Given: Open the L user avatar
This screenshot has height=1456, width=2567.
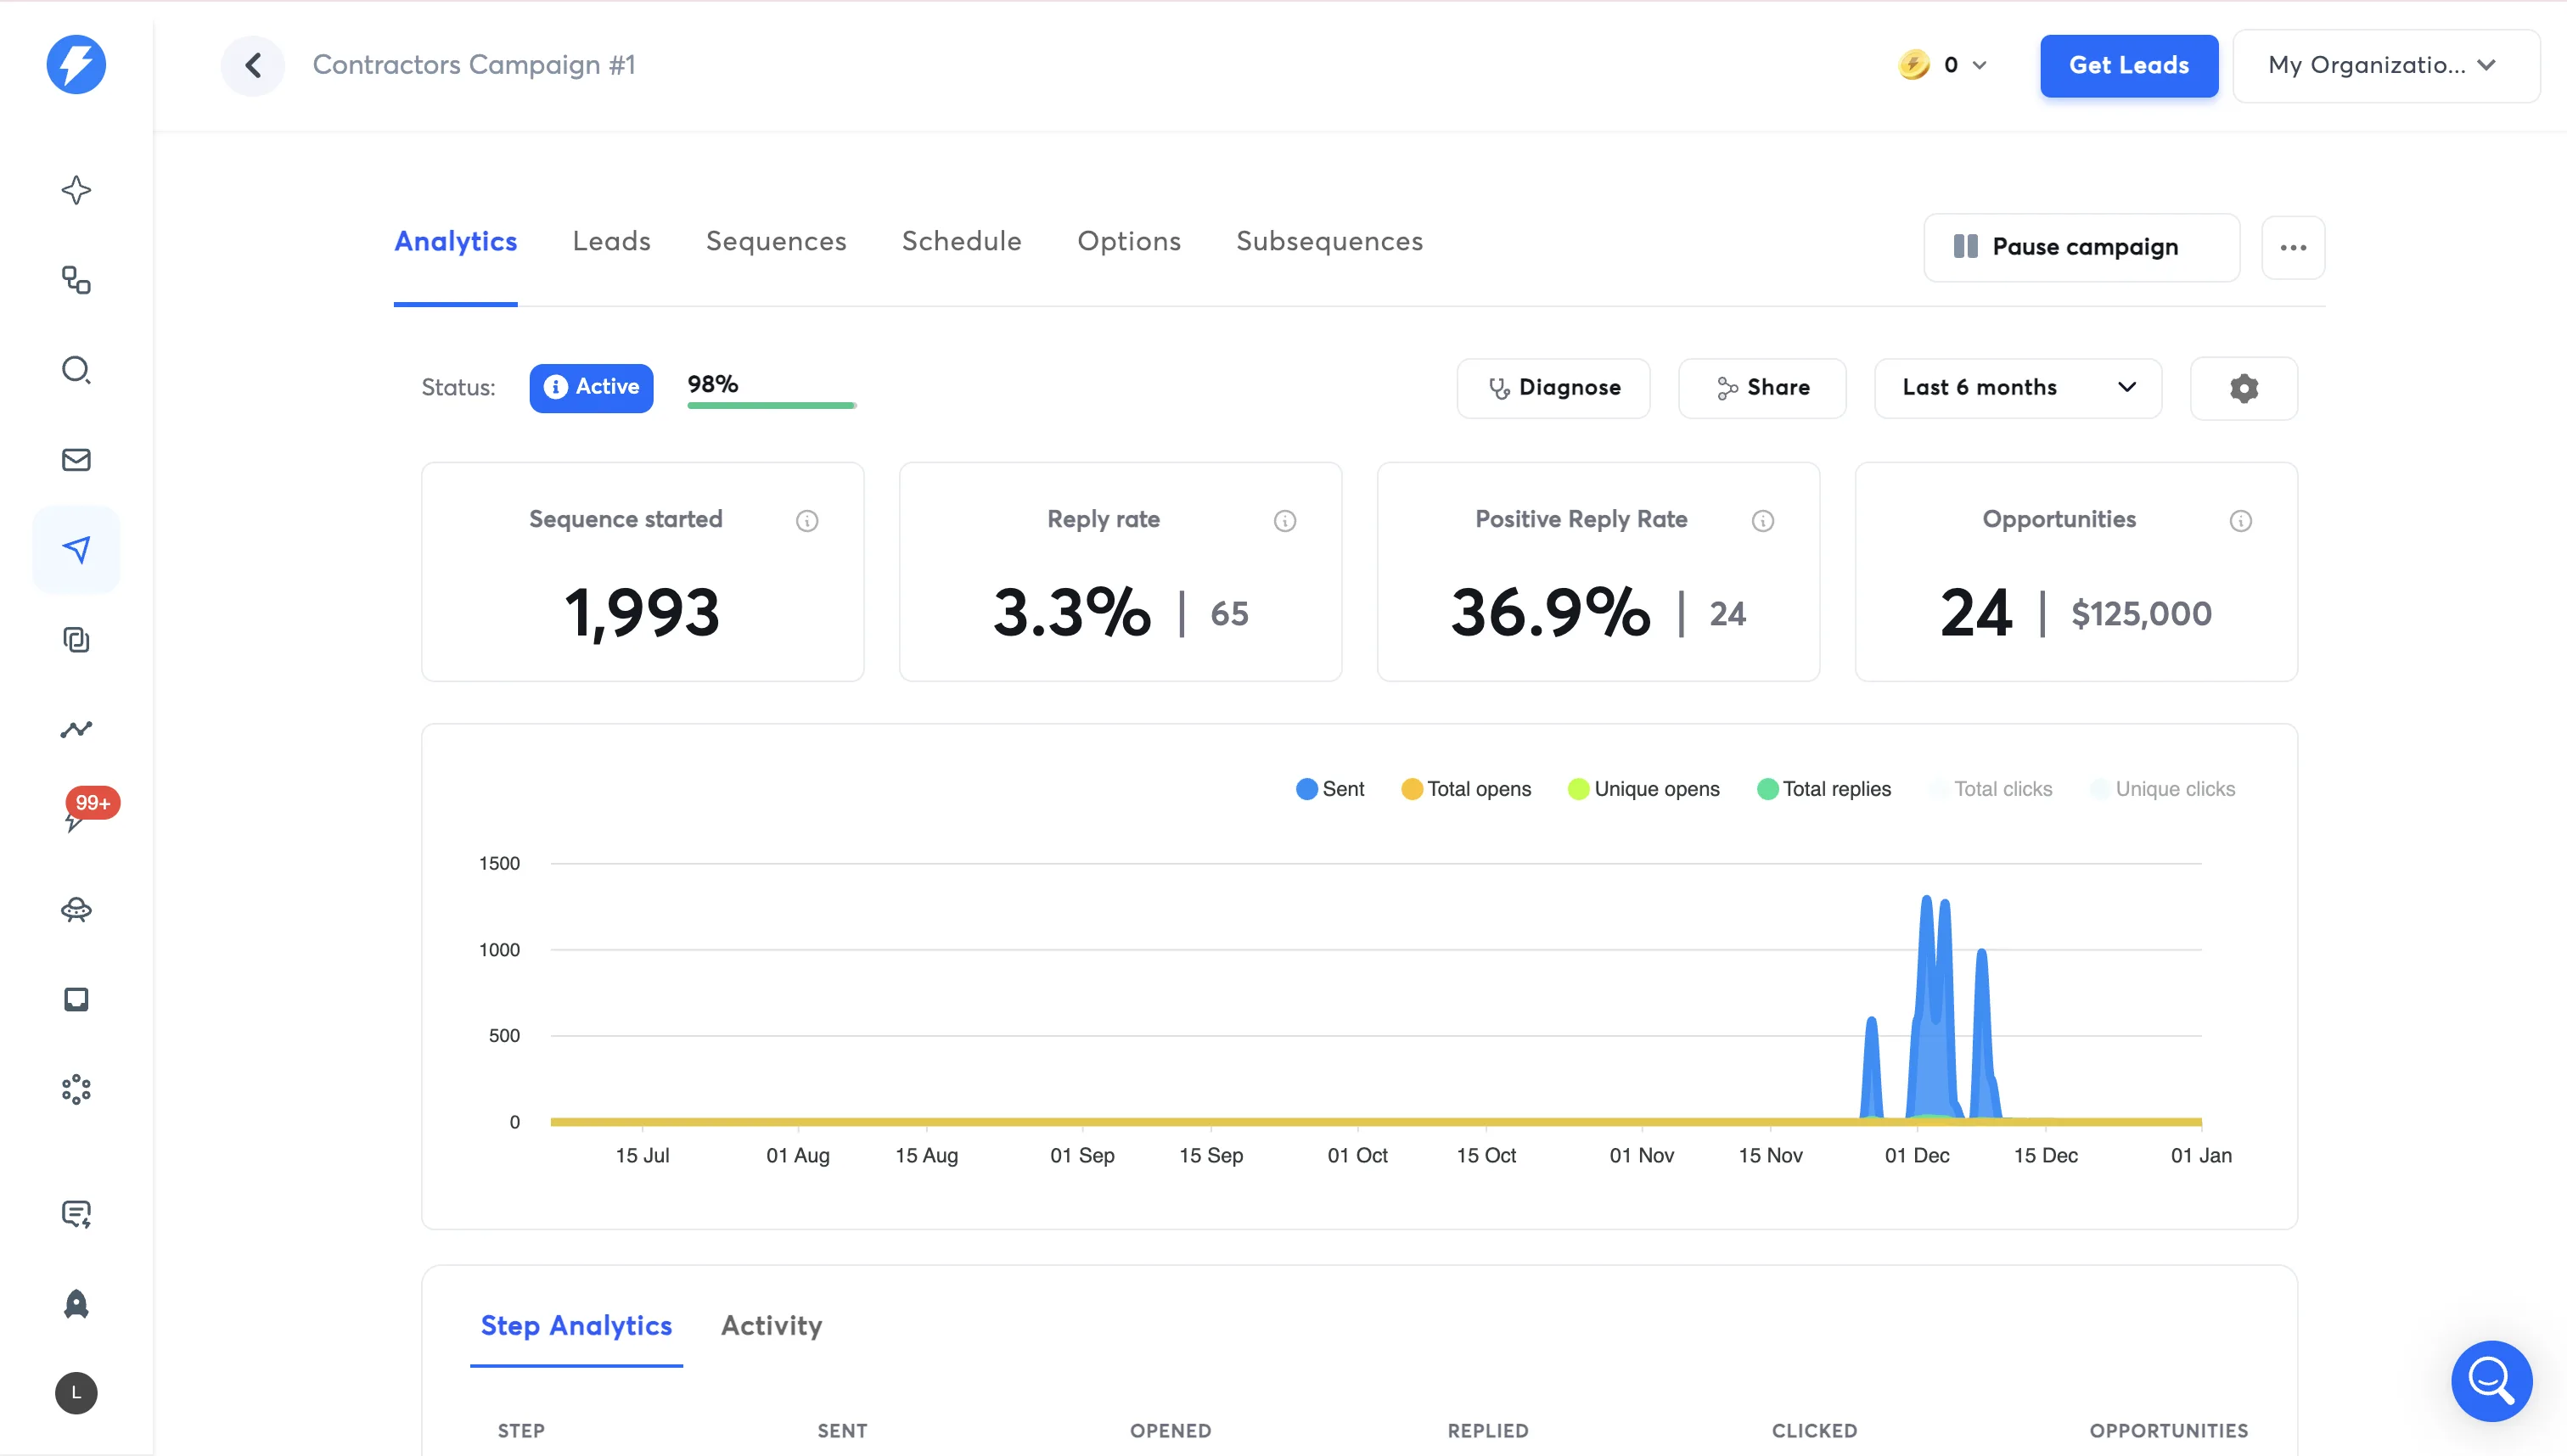Looking at the screenshot, I should [76, 1393].
